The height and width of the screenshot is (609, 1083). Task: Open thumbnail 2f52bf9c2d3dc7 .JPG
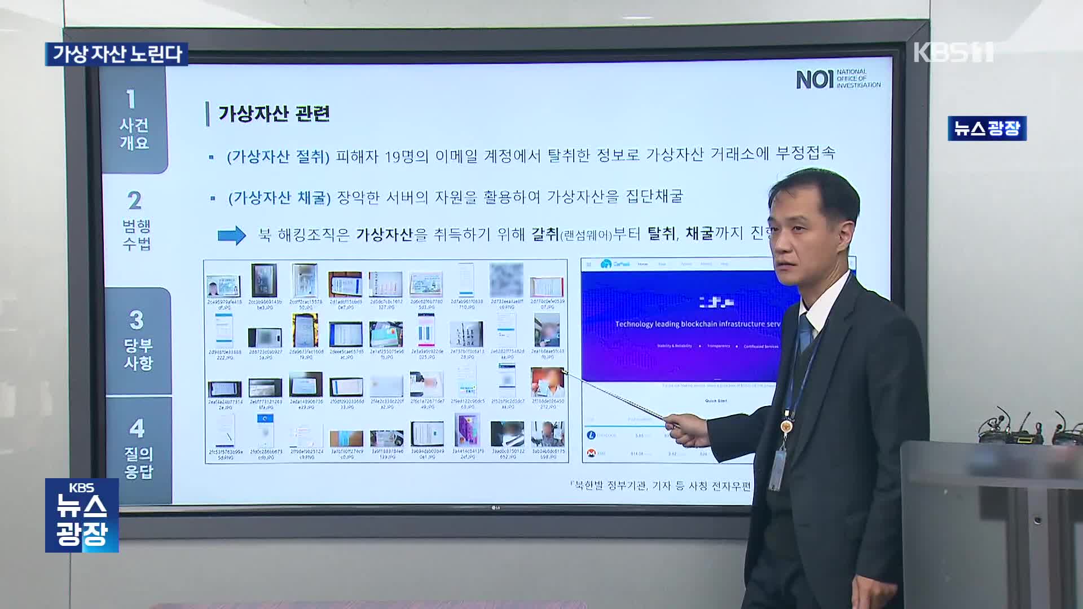point(507,381)
